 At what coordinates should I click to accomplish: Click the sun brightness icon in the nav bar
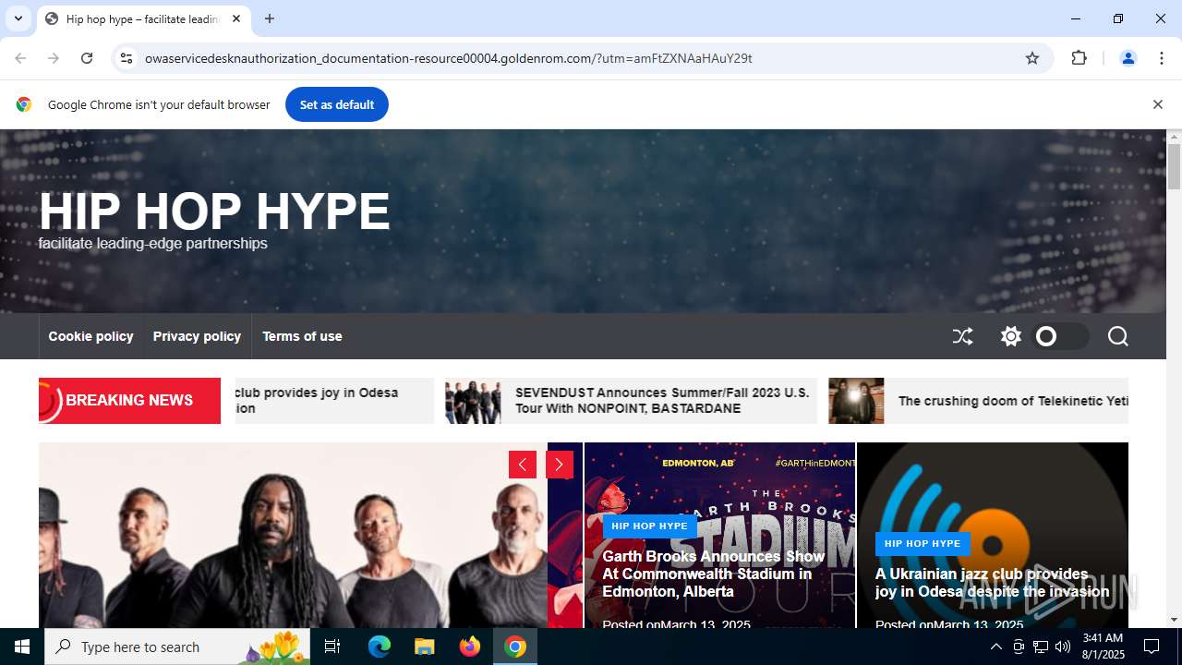coord(1011,336)
